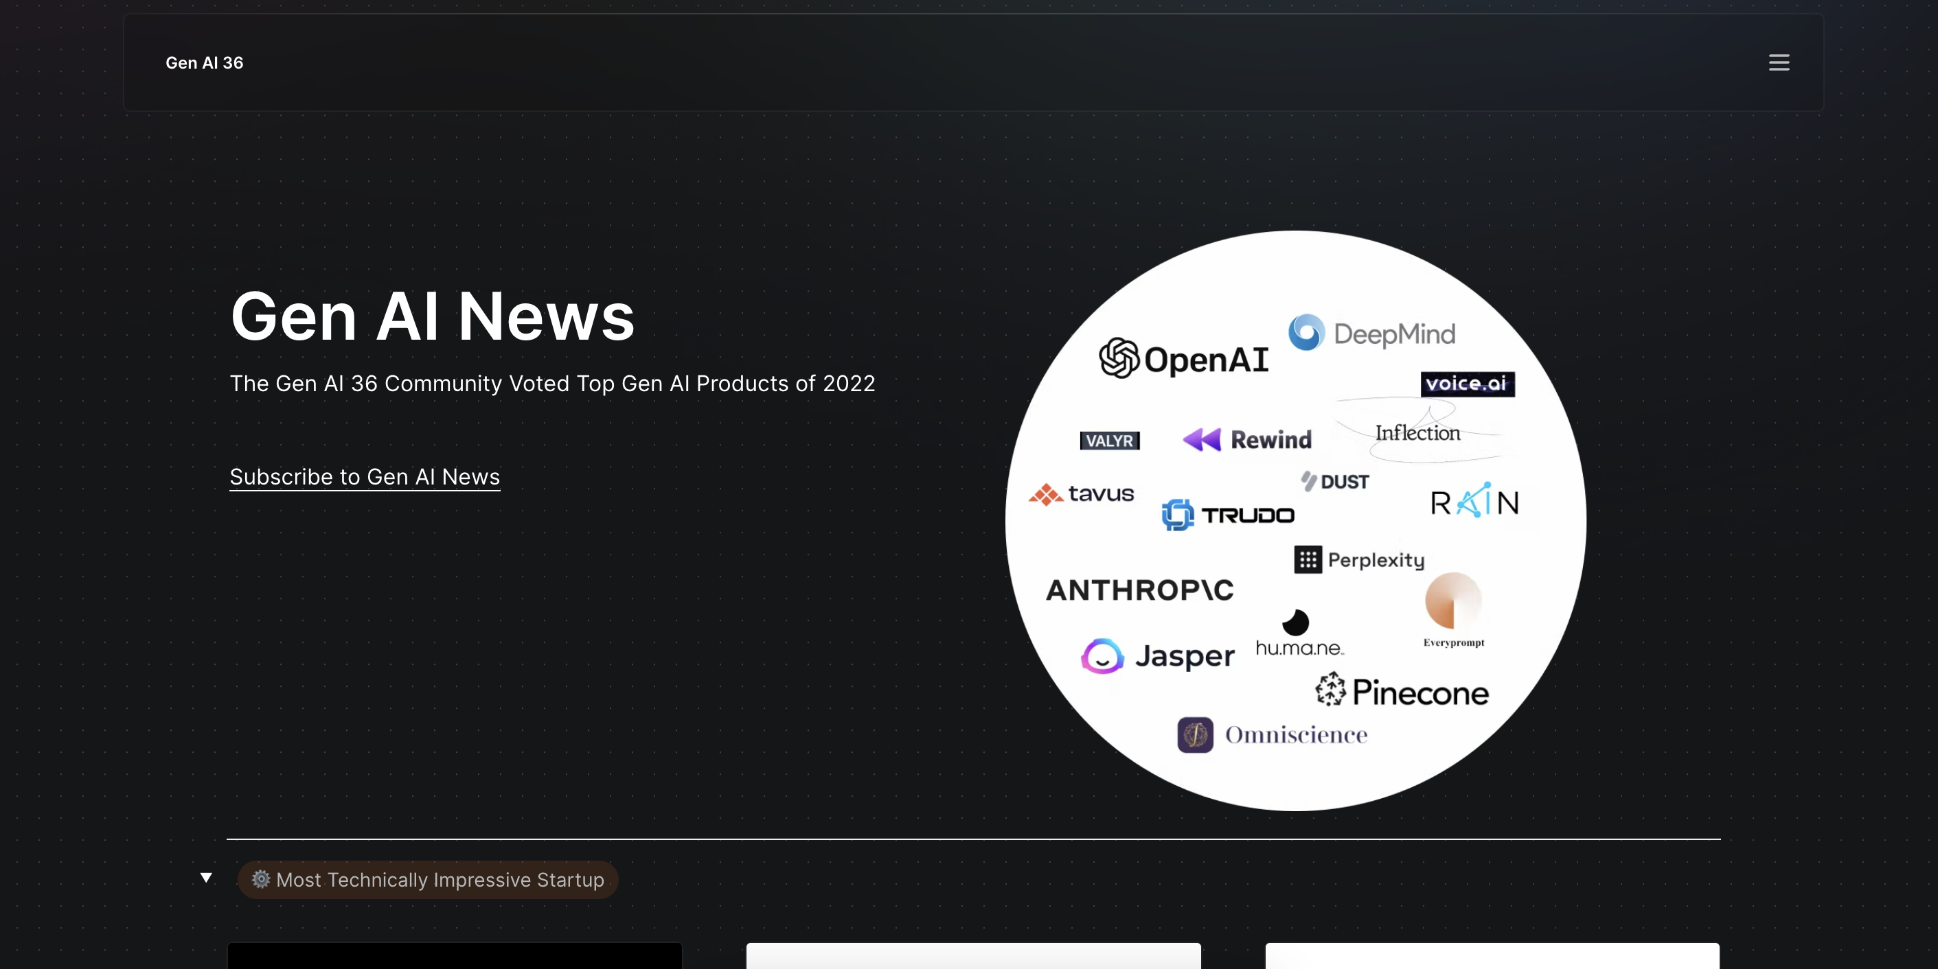Click the Gen AI 36 site title
This screenshot has width=1938, height=969.
(205, 63)
